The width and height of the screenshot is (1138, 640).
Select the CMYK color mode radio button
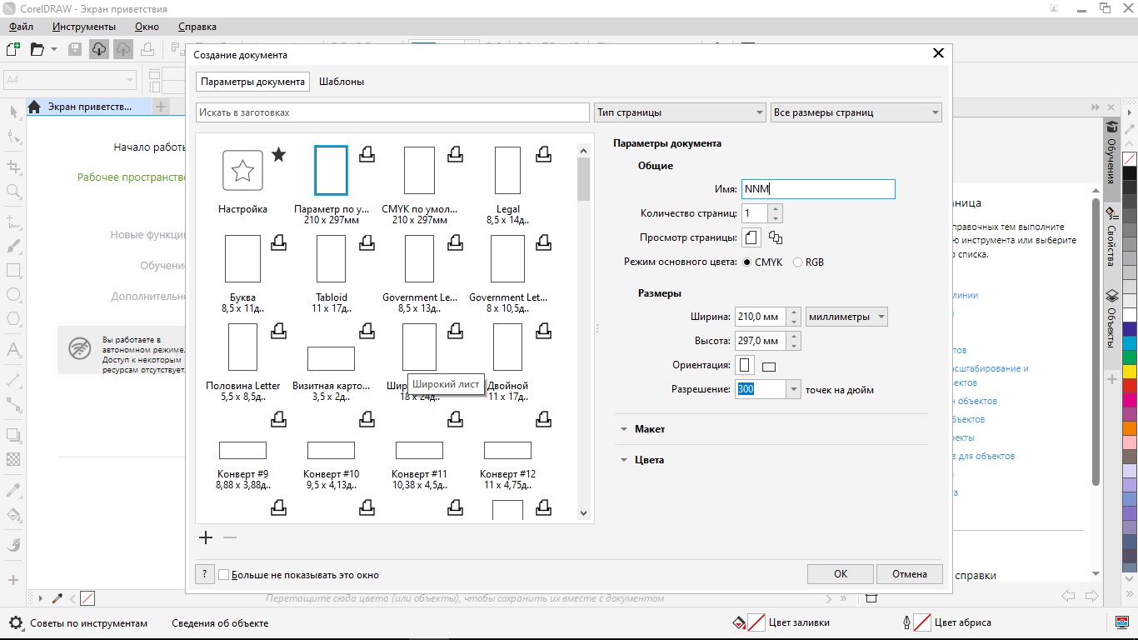pyautogui.click(x=747, y=262)
